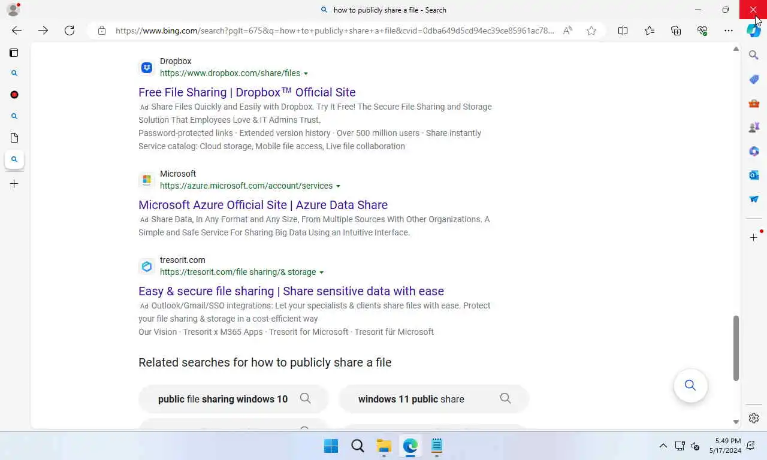Click Extended version history sitelink
Screen dimensions: 767x460
(285, 133)
